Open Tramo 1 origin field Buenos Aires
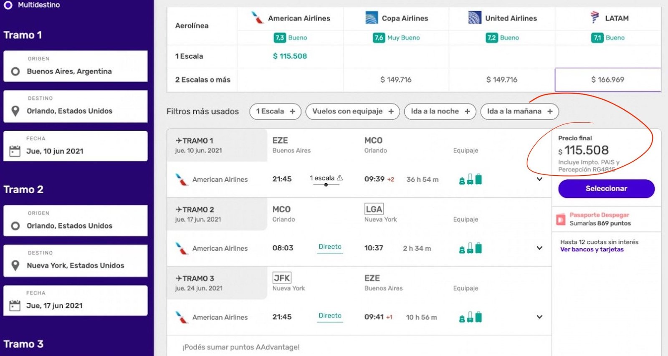This screenshot has height=356, width=668. [x=76, y=66]
